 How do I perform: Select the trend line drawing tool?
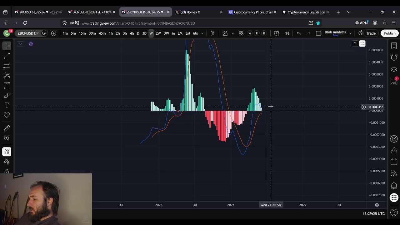tap(7, 56)
